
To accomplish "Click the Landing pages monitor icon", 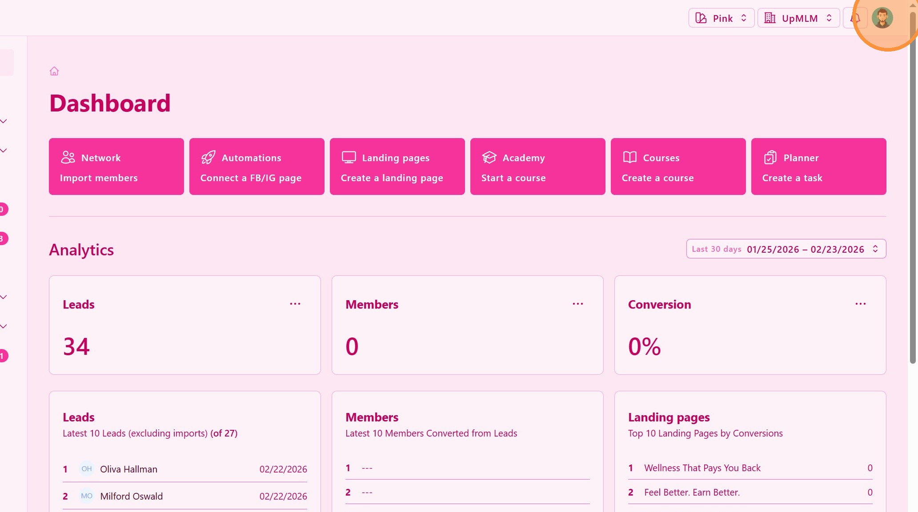I will point(349,158).
